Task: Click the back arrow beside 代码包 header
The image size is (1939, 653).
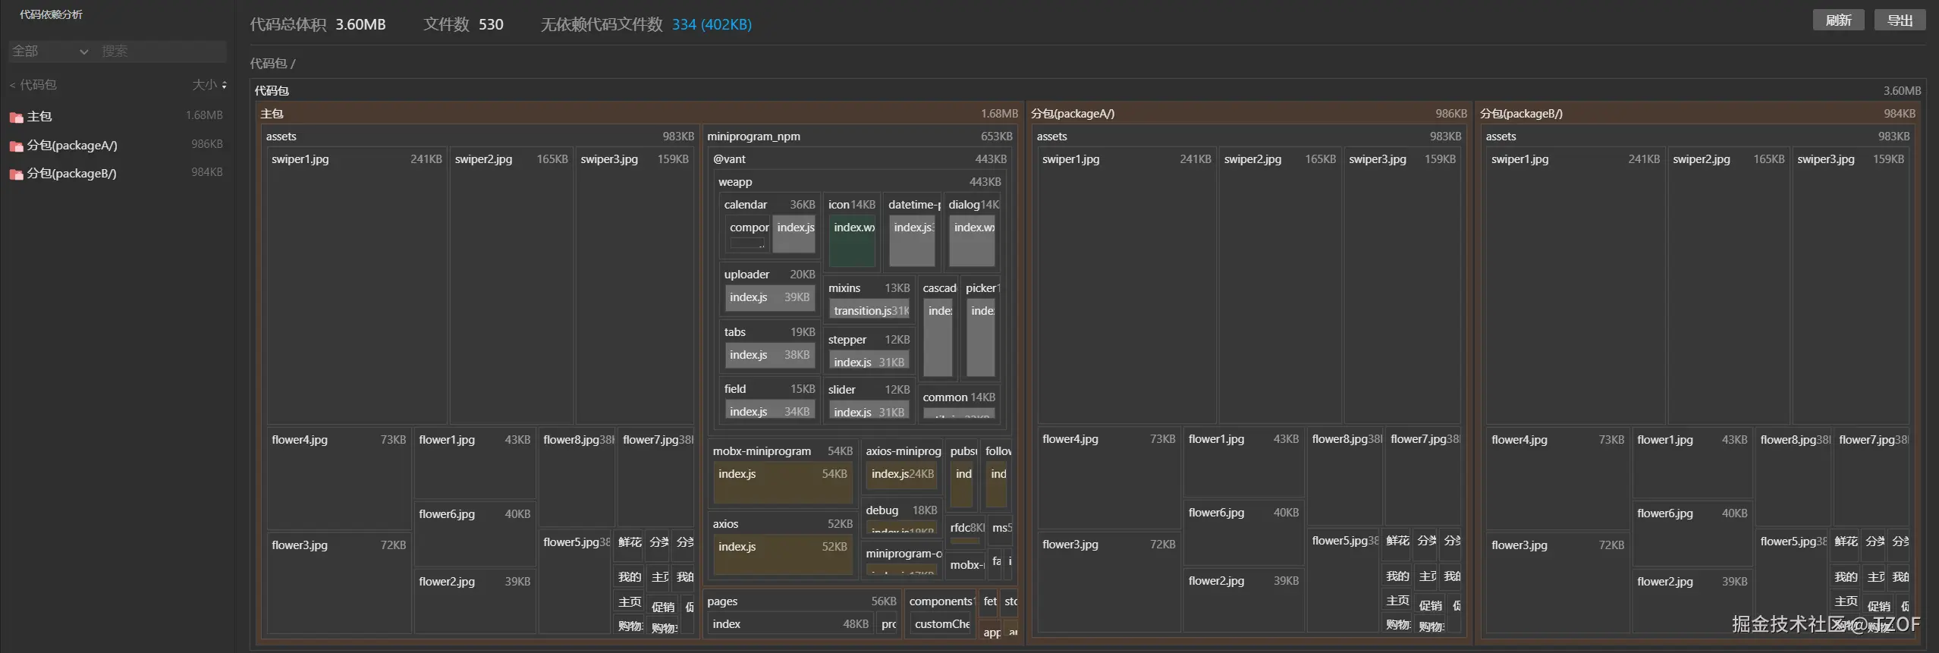Action: pos(12,85)
